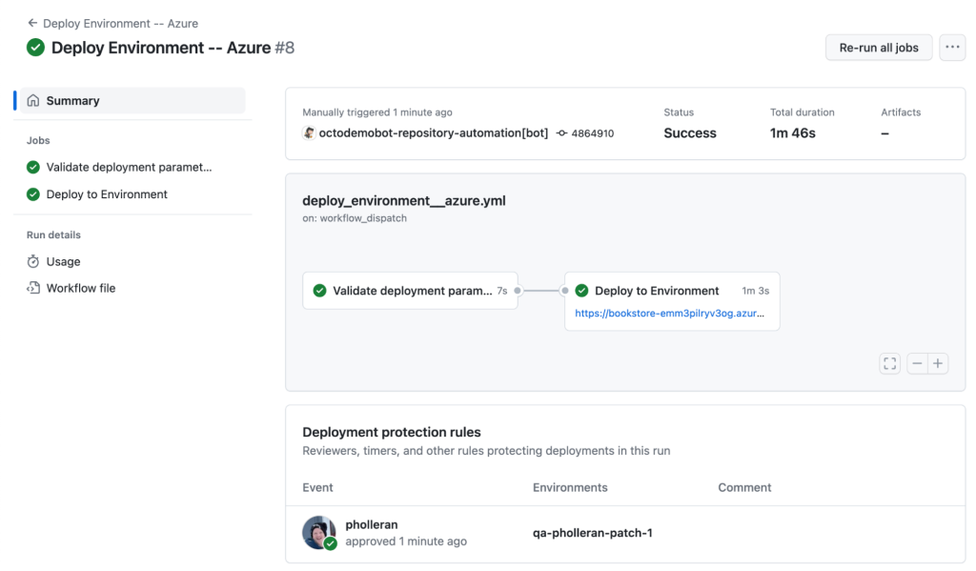This screenshot has width=976, height=571.
Task: Open the bookstore deployment URL link
Action: [x=669, y=313]
